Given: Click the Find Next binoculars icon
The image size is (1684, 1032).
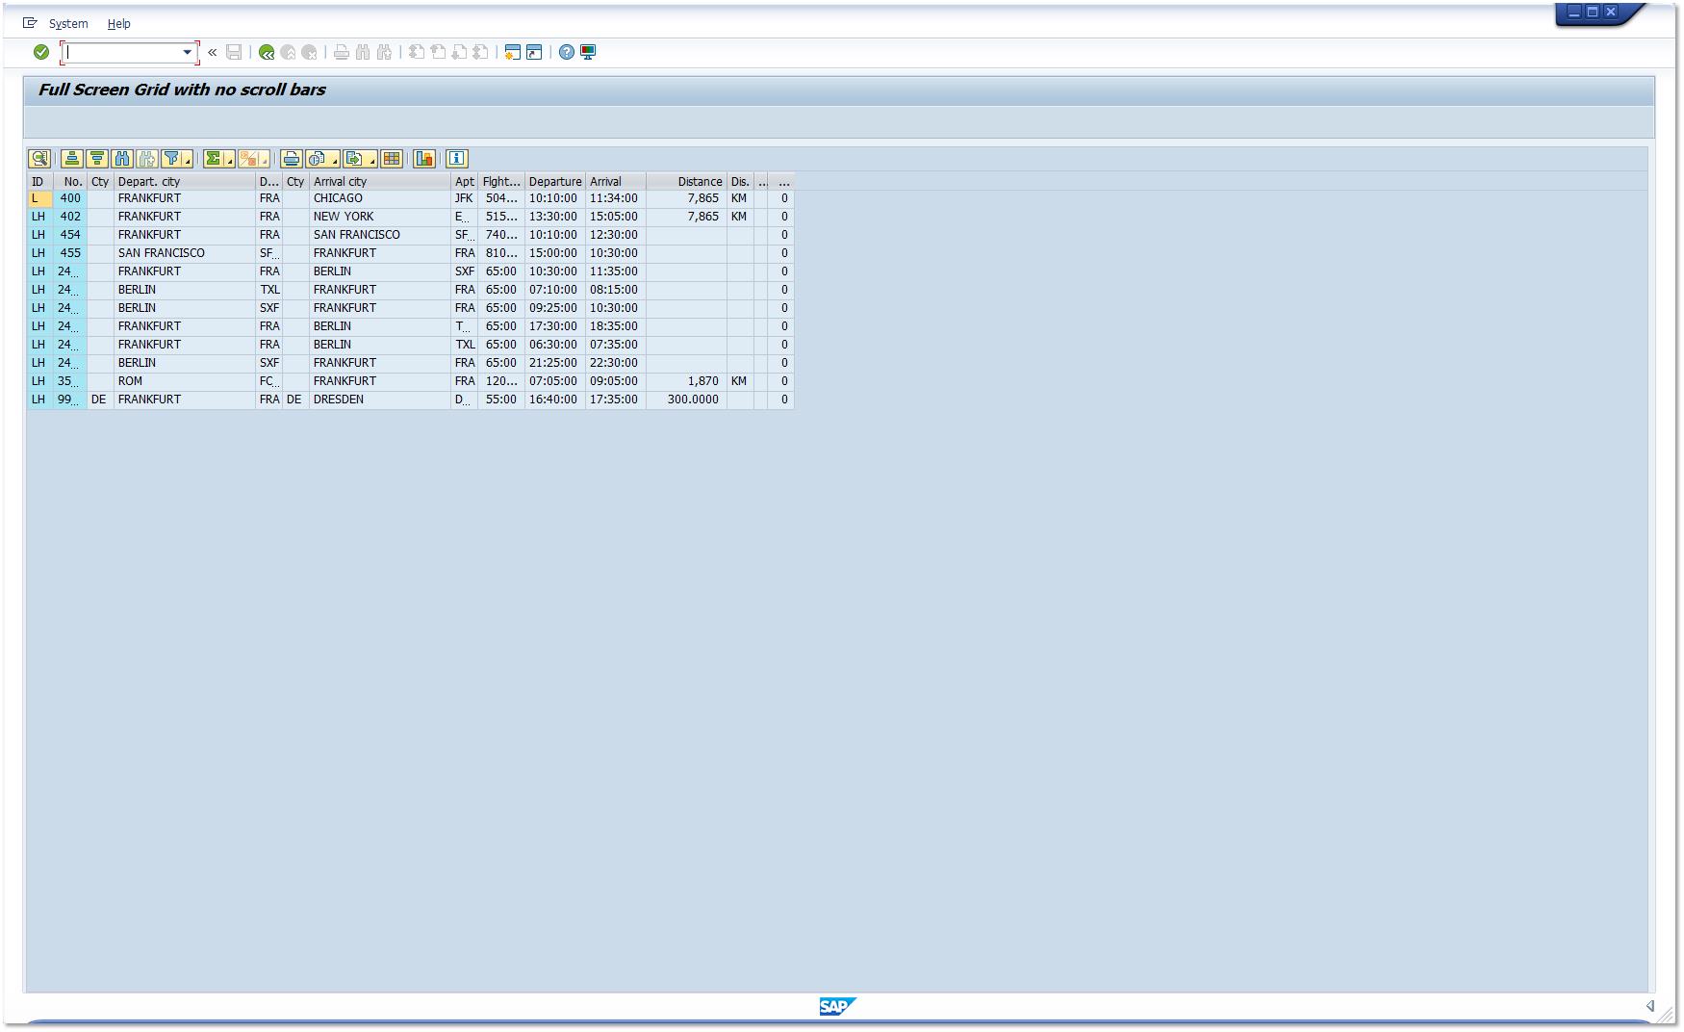Looking at the screenshot, I should tap(384, 52).
